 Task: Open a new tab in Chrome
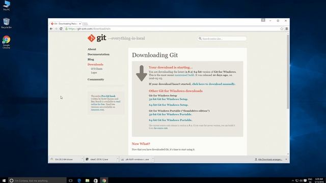point(85,24)
